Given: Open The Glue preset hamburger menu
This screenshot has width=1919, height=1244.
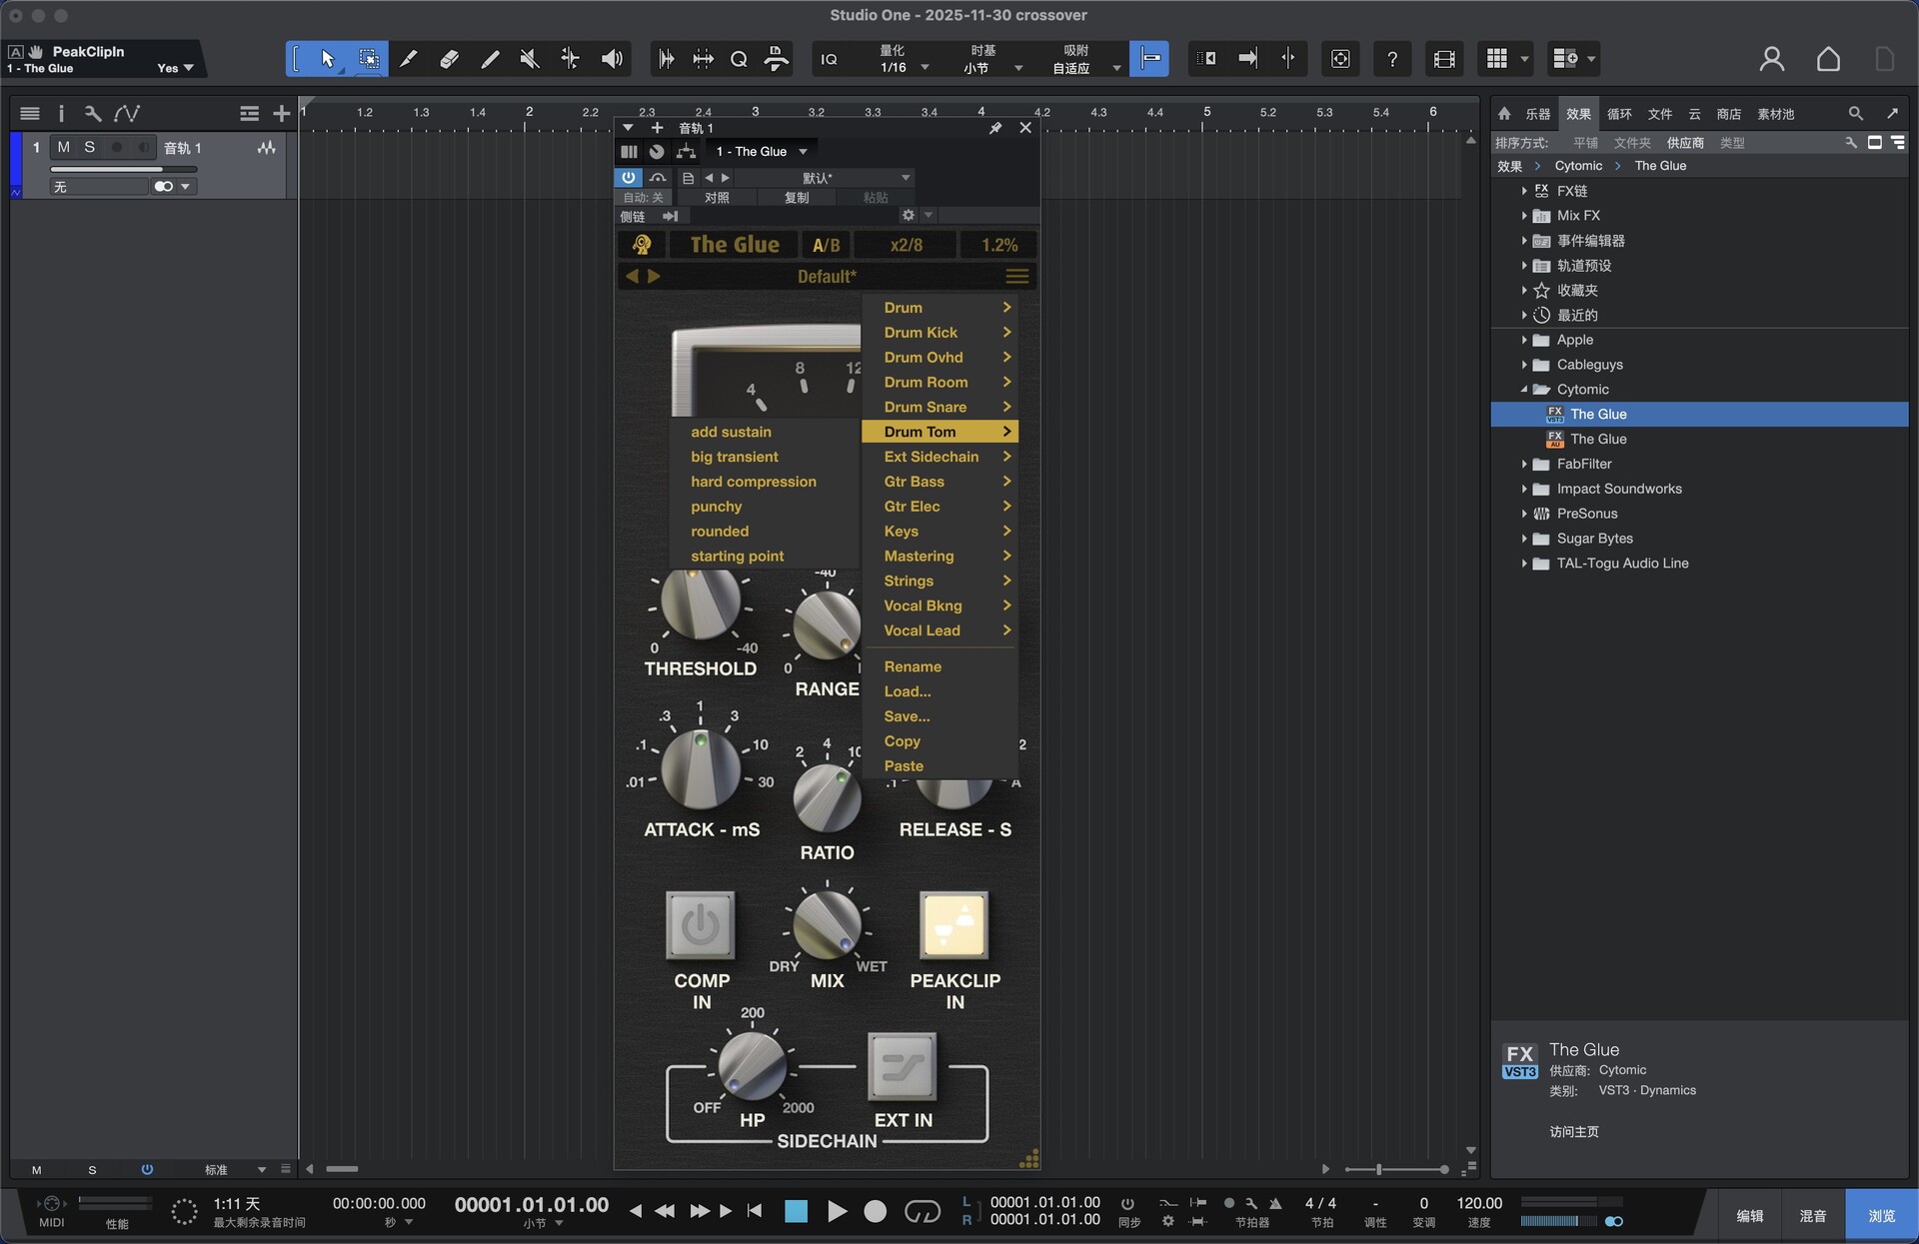Looking at the screenshot, I should (x=1016, y=277).
